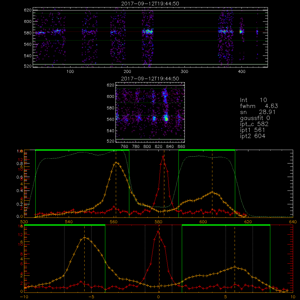Click the 'ipt1 561' readout line
The width and height of the screenshot is (300, 300).
click(253, 130)
